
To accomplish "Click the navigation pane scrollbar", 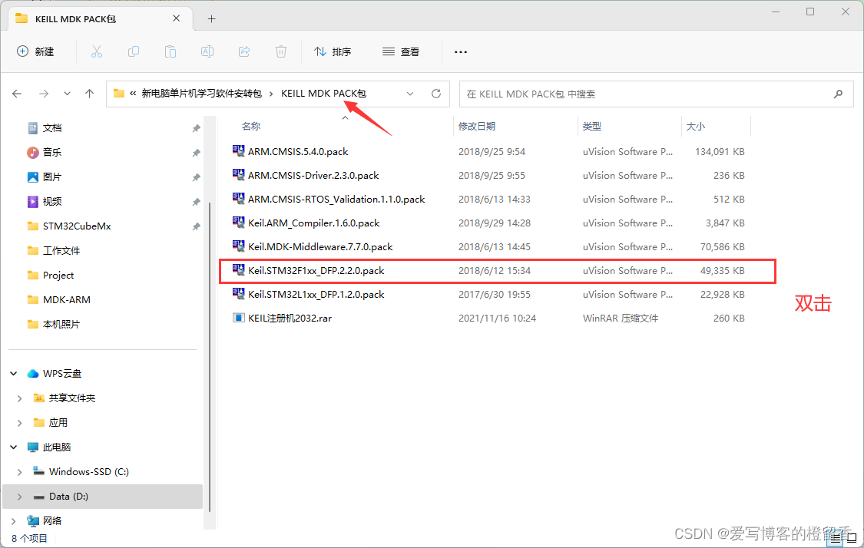I will point(210,355).
